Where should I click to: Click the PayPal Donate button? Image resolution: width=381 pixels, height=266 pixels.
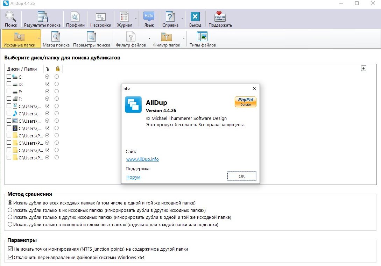click(x=245, y=102)
